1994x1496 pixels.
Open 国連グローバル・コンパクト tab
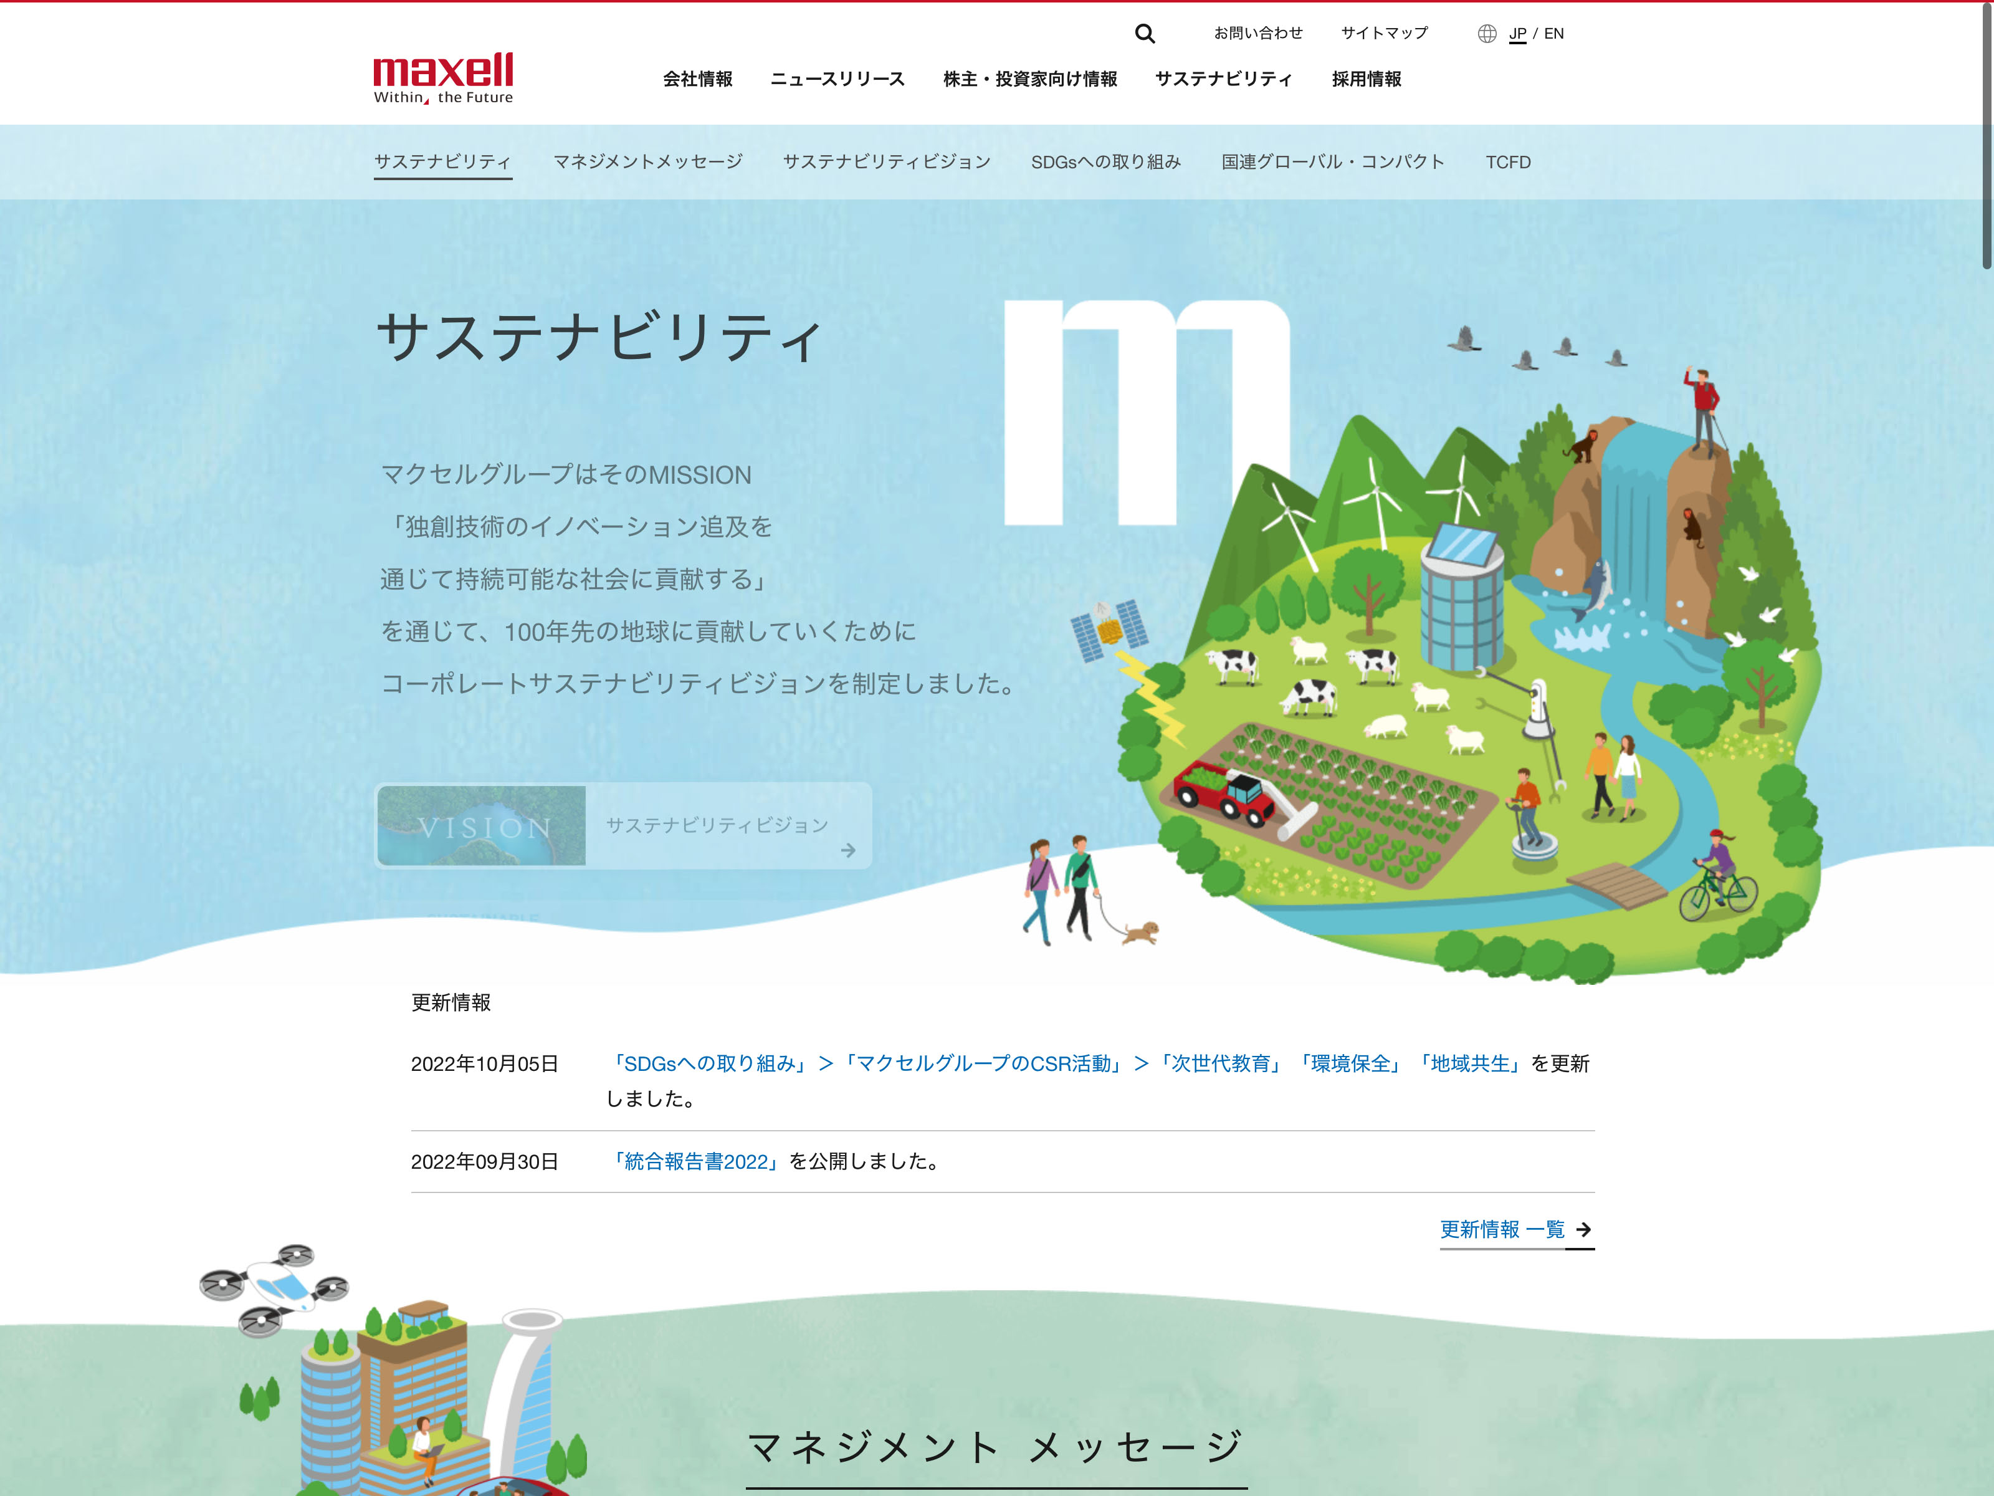click(x=1332, y=162)
